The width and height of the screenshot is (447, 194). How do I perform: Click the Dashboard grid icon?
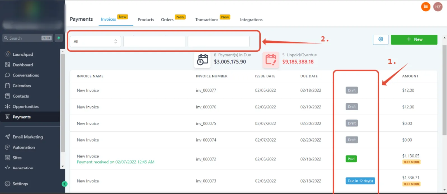click(x=8, y=65)
